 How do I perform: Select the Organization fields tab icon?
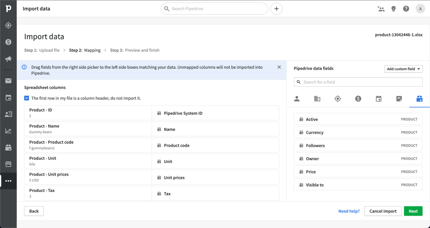point(317,99)
